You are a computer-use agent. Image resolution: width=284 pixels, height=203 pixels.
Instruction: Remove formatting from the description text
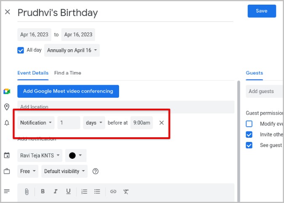point(126,192)
